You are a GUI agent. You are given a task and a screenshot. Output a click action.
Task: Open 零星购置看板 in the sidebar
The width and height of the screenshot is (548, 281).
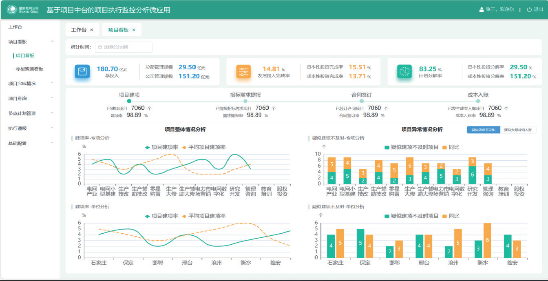click(29, 69)
